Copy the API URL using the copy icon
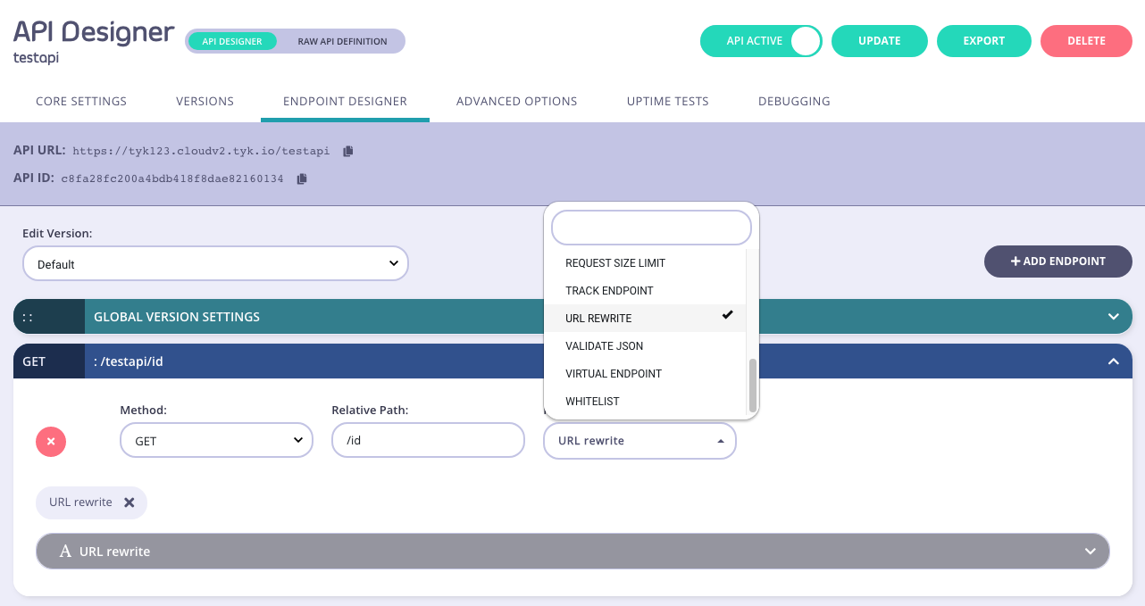Viewport: 1145px width, 606px height. tap(347, 150)
